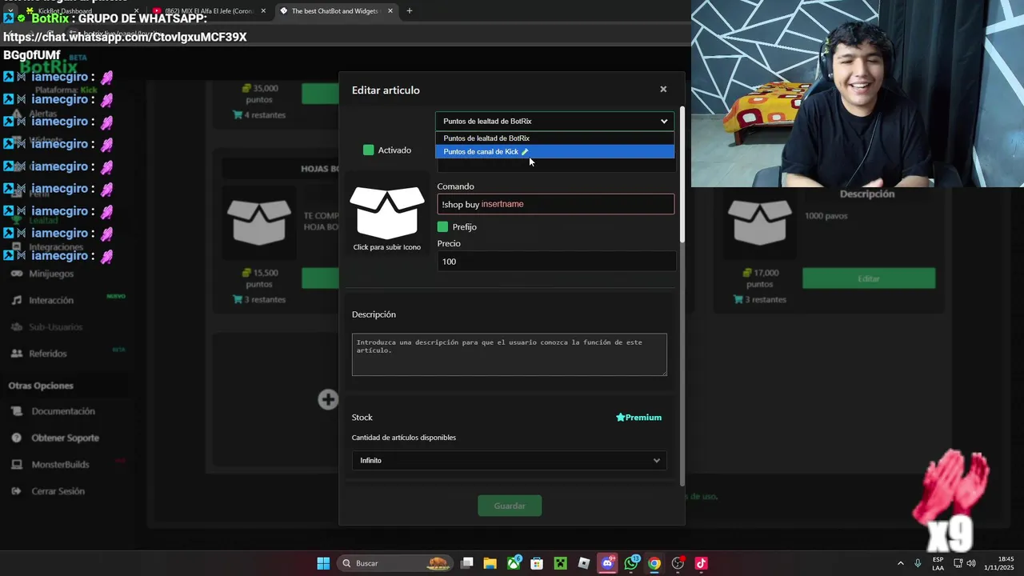The height and width of the screenshot is (576, 1024).
Task: Click the Documentación icon
Action: coord(16,411)
